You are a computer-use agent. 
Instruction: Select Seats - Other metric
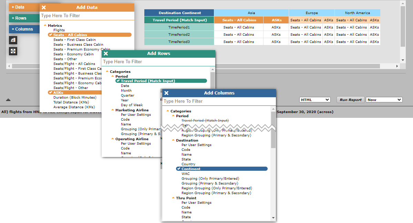click(x=65, y=59)
